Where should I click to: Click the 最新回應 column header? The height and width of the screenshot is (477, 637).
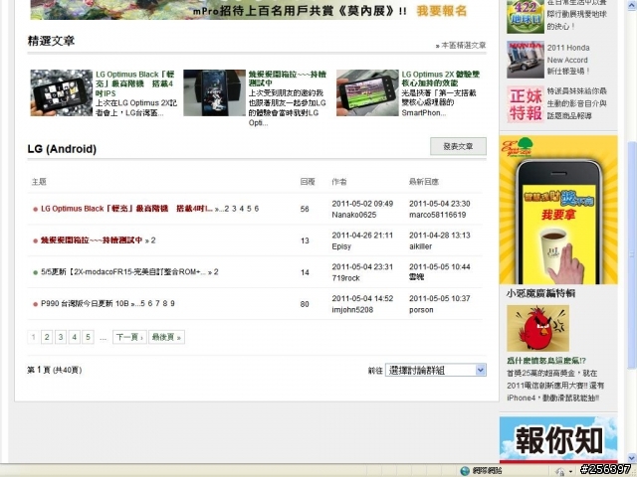pos(424,182)
